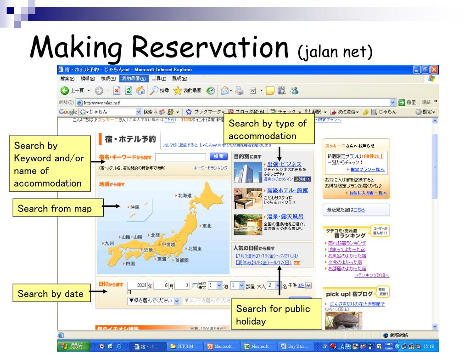The width and height of the screenshot is (470, 353).
Task: Open the Search magnifier toolbar button
Action: click(159, 91)
